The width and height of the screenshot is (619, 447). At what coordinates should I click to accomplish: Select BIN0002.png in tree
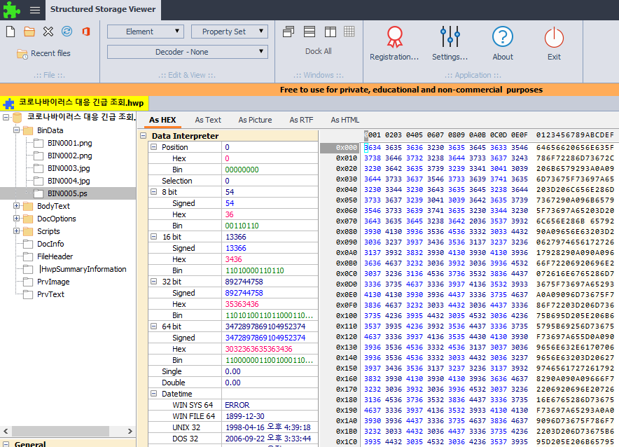pos(69,156)
